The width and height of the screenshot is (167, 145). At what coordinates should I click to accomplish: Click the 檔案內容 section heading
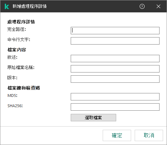(17, 50)
